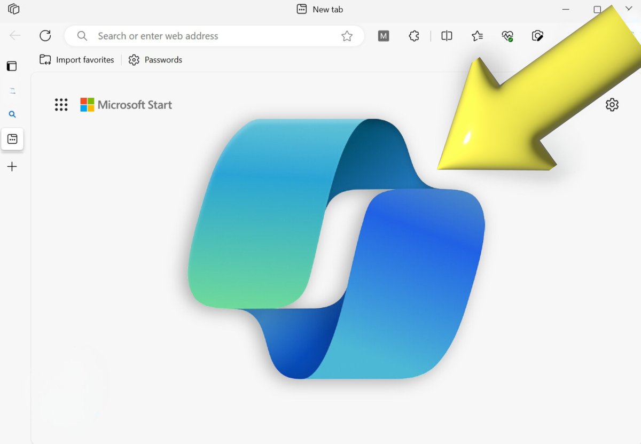This screenshot has width=641, height=444.
Task: Click the Search or enter web address field
Action: (214, 36)
